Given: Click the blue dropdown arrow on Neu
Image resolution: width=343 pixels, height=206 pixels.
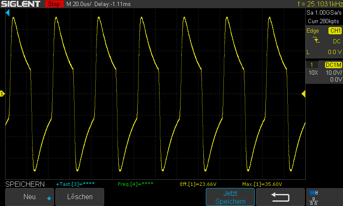Looking at the screenshot, I should [49, 198].
